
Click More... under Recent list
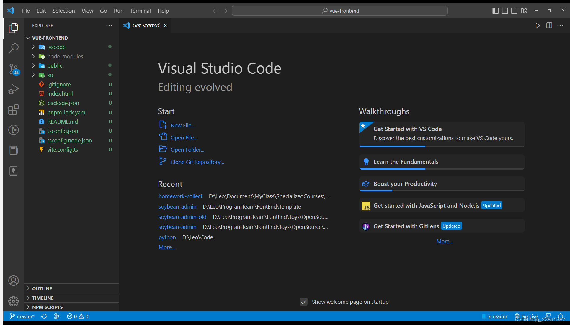click(167, 247)
